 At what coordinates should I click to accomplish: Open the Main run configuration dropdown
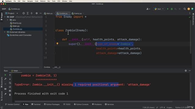pos(159,9)
